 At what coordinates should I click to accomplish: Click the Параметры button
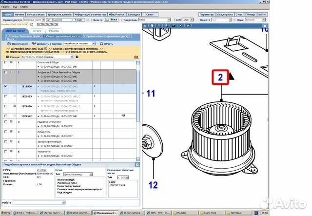(x=207, y=15)
